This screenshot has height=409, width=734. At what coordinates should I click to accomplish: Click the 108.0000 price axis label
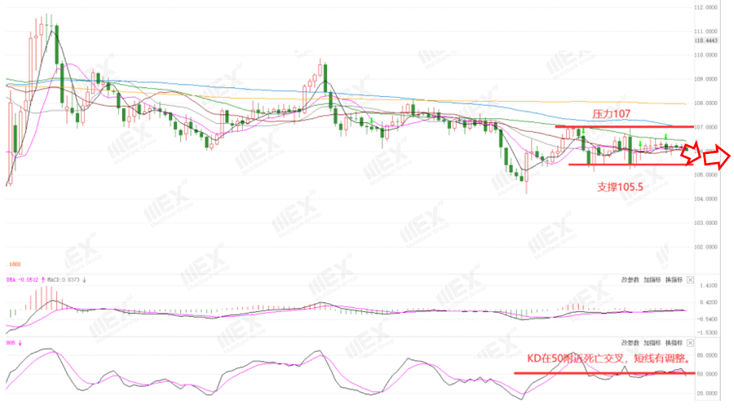[706, 103]
